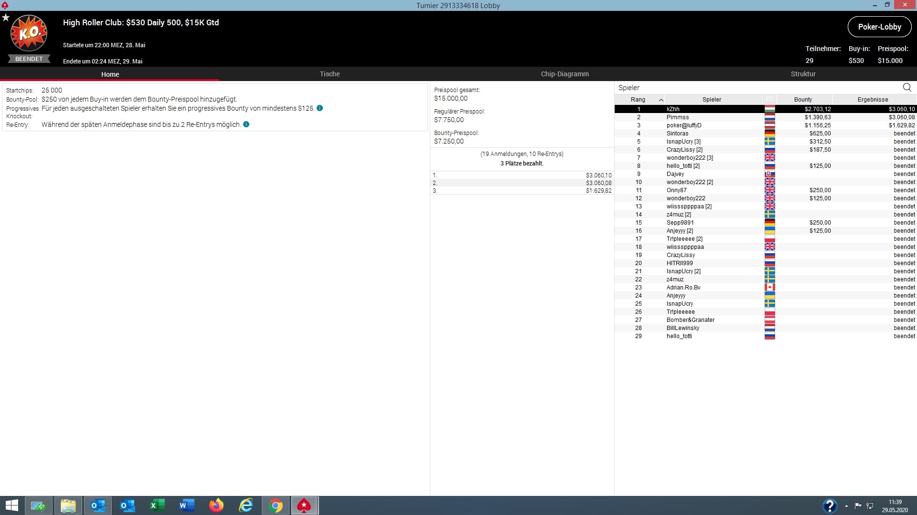Sort table by Ergebnisse column

click(x=873, y=100)
